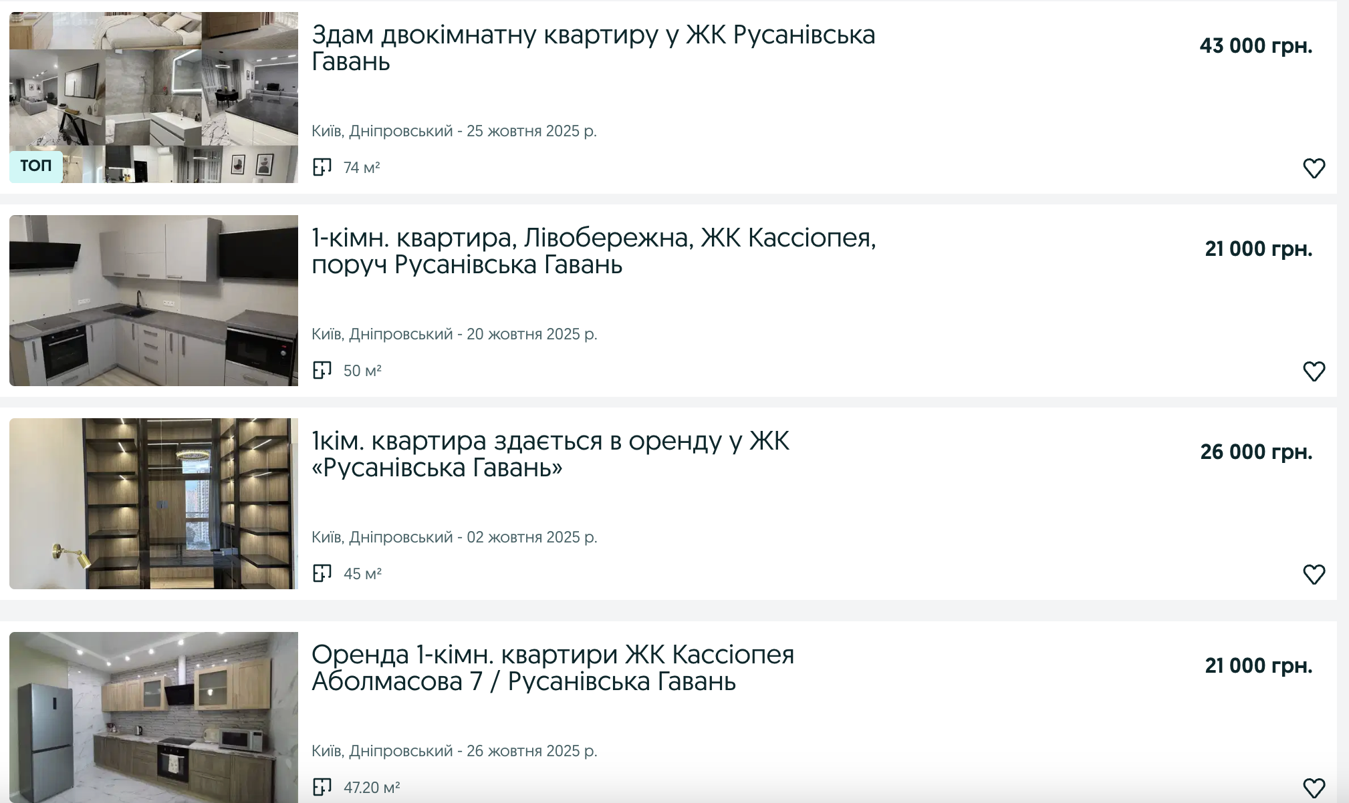Image resolution: width=1349 pixels, height=803 pixels.
Task: Click the grey corner kitchen photo thumbnail
Action: point(154,301)
